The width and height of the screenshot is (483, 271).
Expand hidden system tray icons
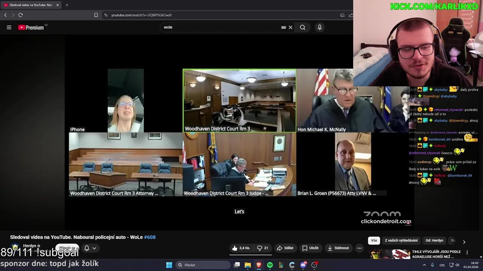pyautogui.click(x=424, y=265)
